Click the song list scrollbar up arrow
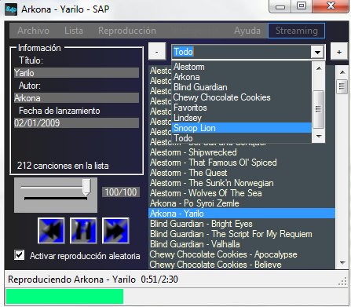This screenshot has height=307, width=351. point(342,72)
